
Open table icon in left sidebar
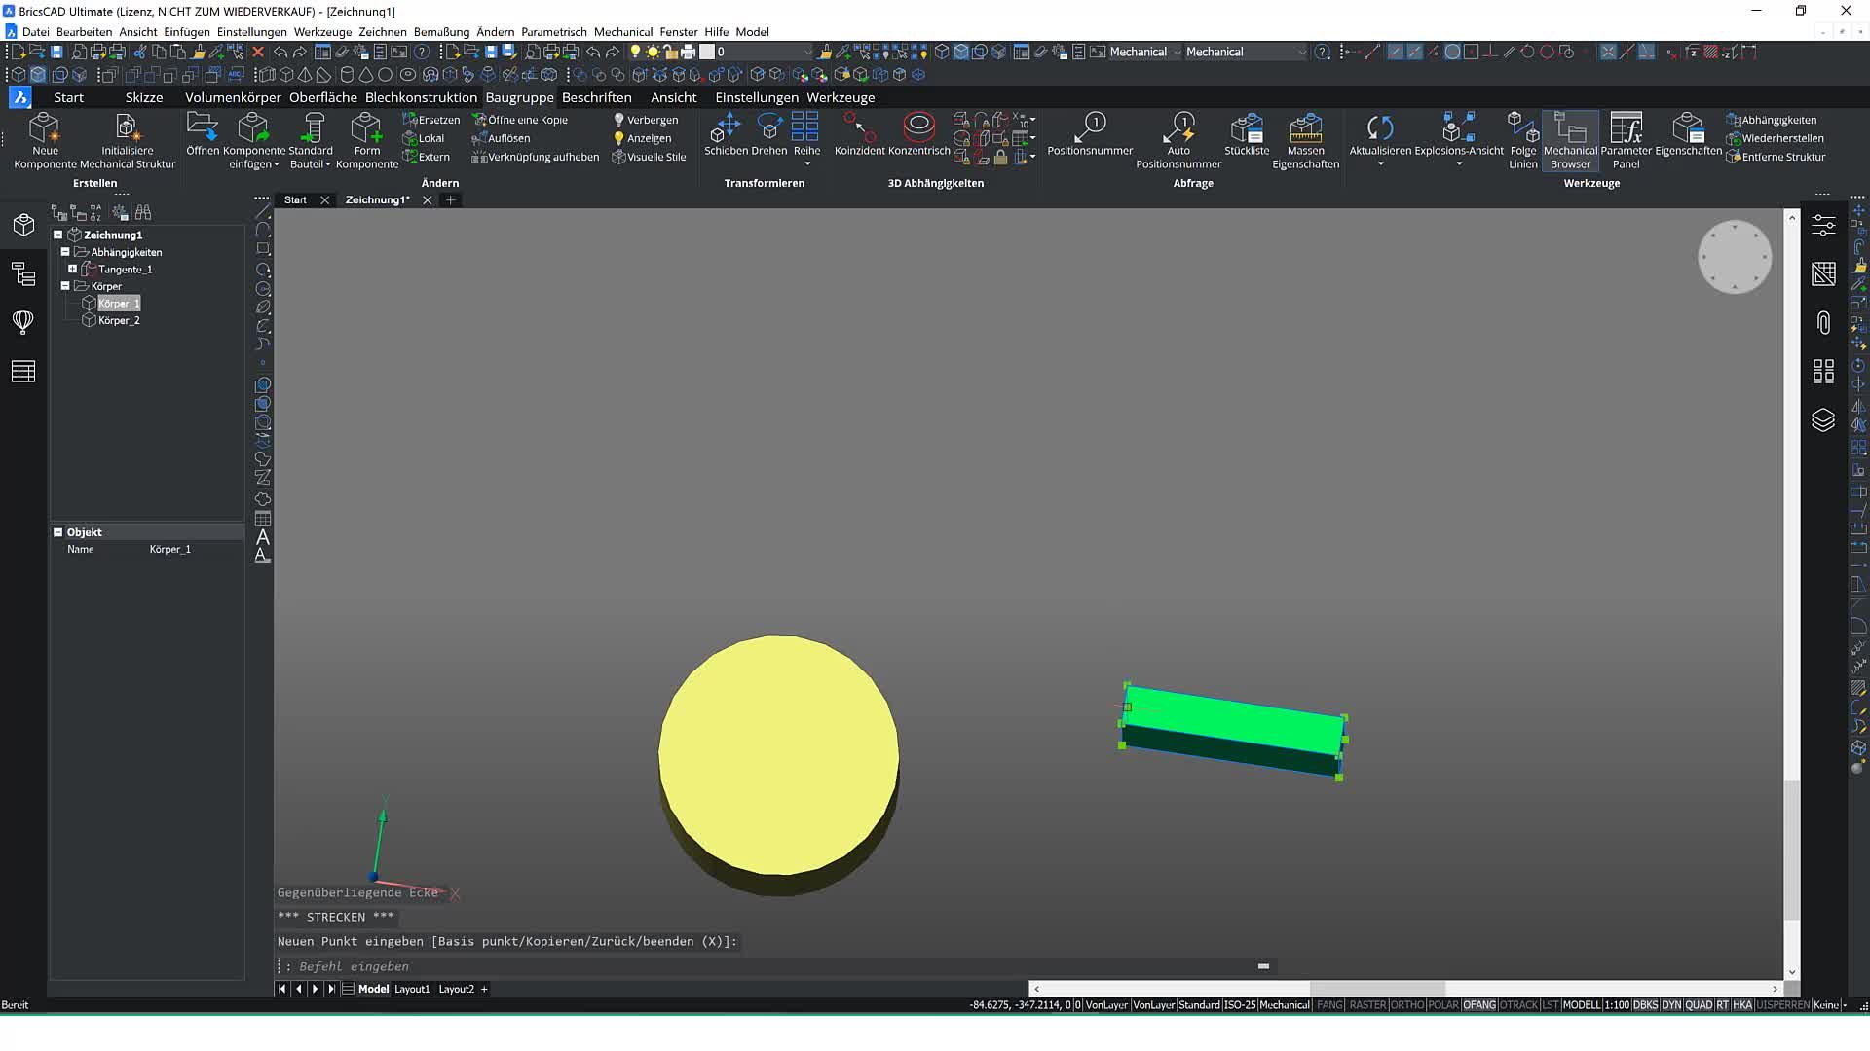(x=23, y=371)
